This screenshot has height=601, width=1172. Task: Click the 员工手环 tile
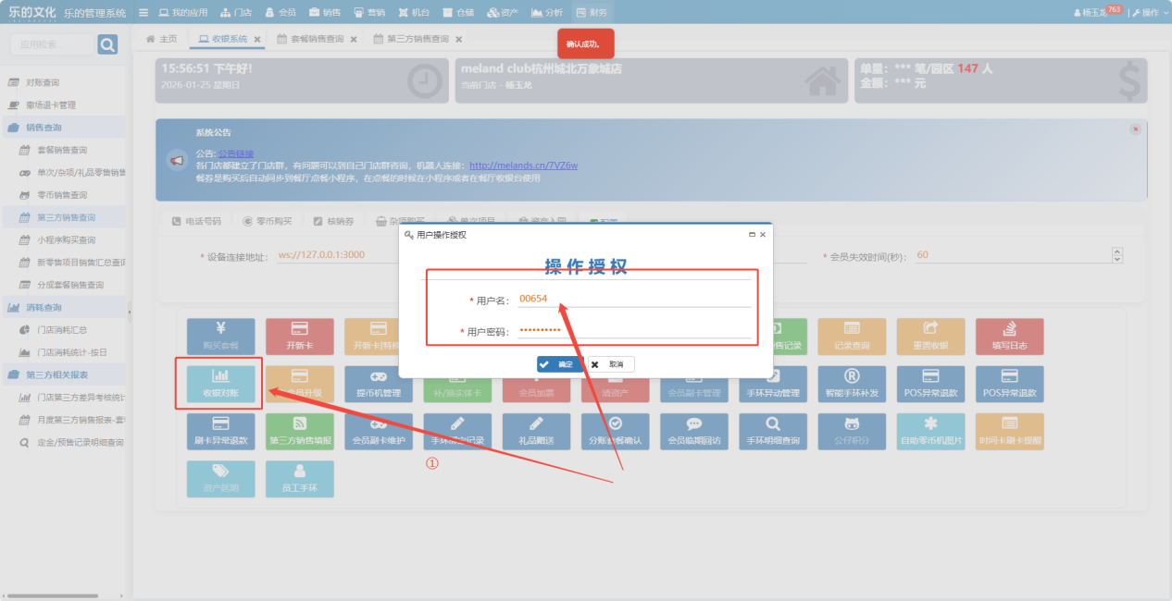tap(299, 479)
